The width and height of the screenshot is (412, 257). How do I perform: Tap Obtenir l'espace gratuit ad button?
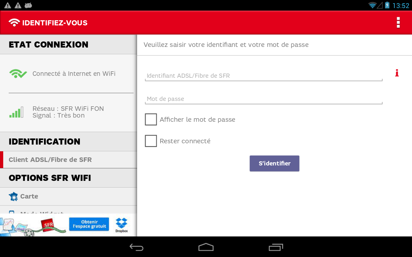click(x=89, y=224)
